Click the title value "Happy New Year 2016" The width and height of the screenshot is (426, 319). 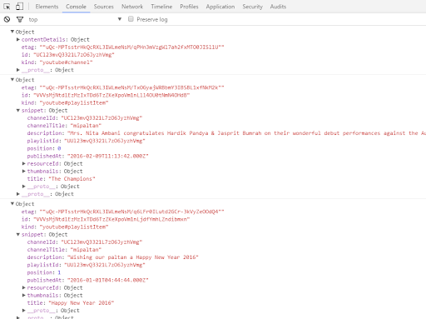coord(82,303)
